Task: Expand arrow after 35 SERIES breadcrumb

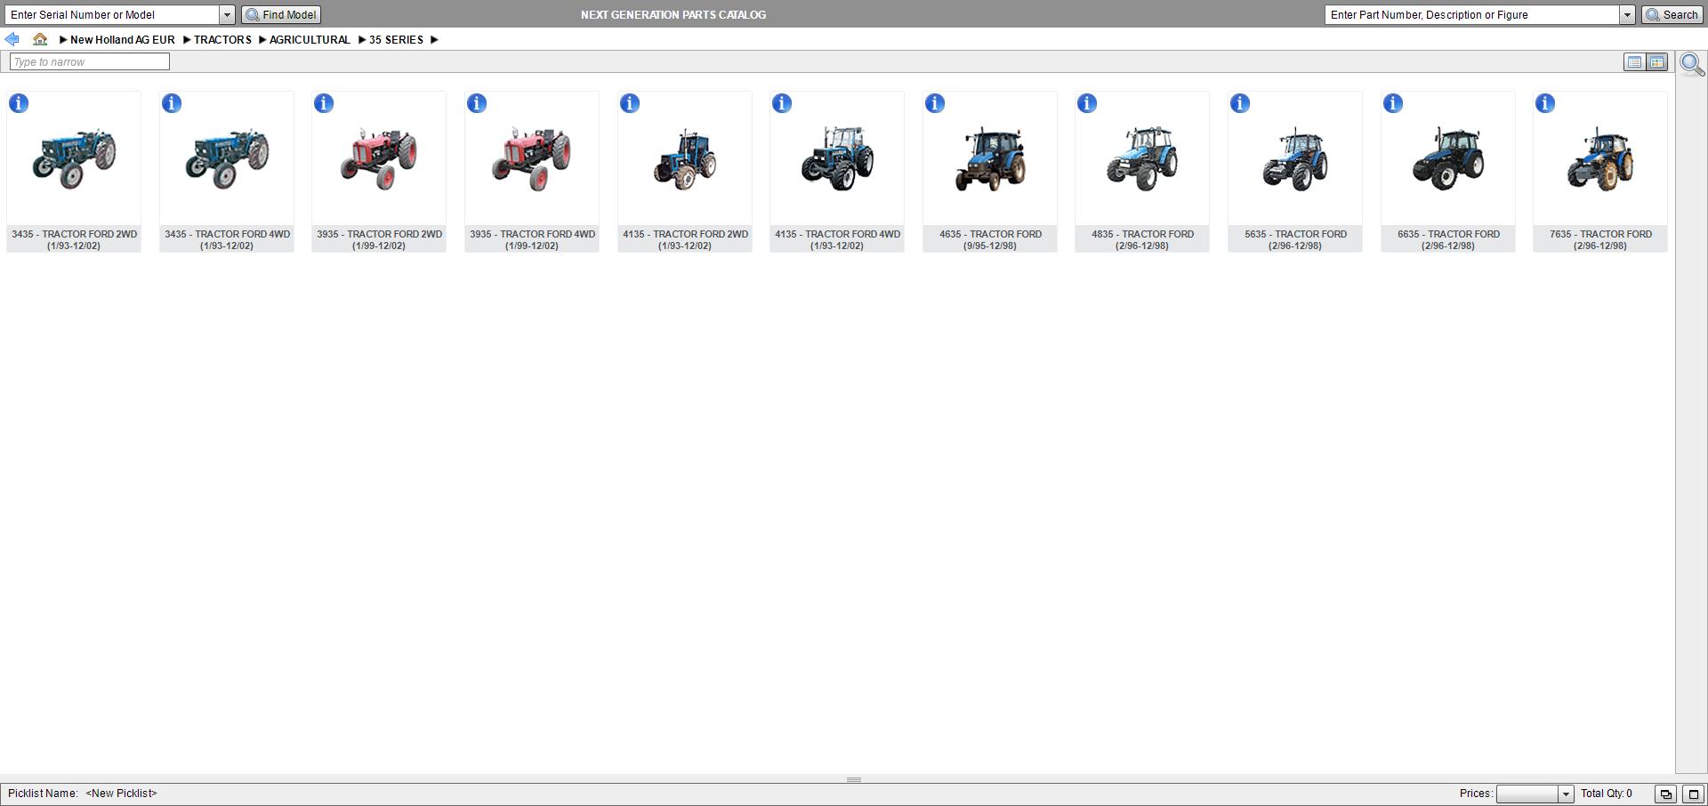Action: pos(434,40)
